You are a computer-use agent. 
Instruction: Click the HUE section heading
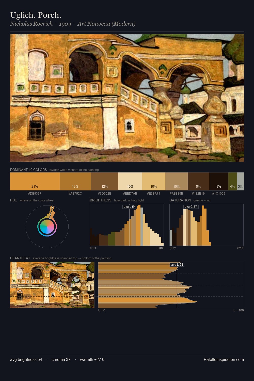pos(13,200)
